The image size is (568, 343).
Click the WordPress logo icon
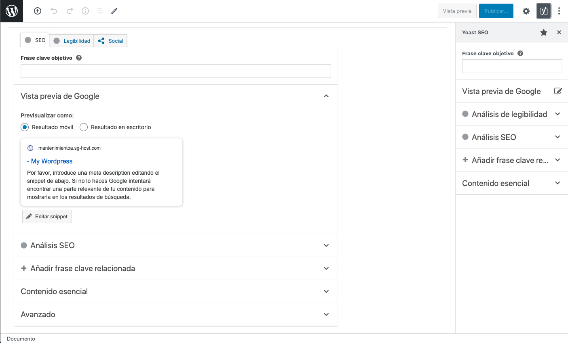[x=12, y=11]
